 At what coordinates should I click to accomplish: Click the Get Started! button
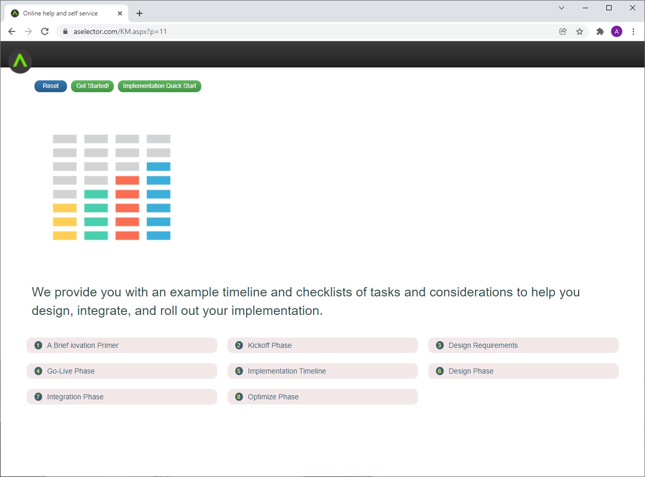point(93,86)
